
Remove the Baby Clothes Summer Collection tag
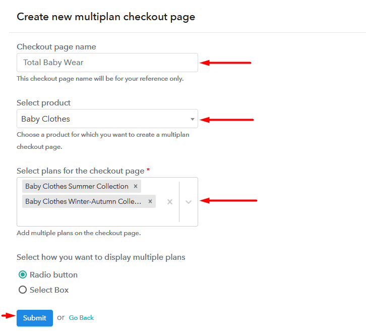(x=136, y=186)
